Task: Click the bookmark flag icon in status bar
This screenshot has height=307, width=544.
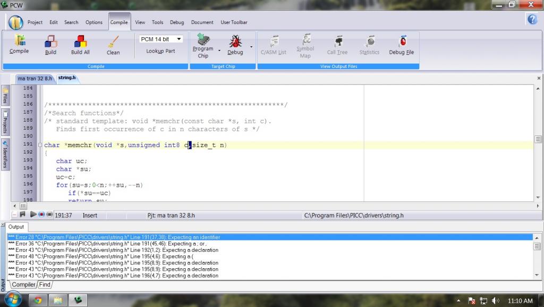Action: [x=22, y=215]
